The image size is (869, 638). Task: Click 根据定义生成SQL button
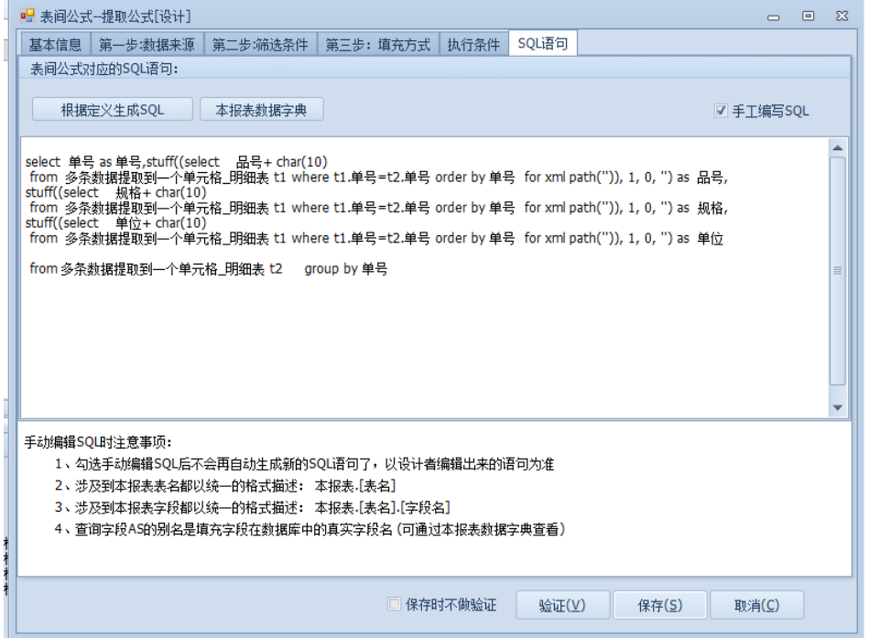(113, 110)
